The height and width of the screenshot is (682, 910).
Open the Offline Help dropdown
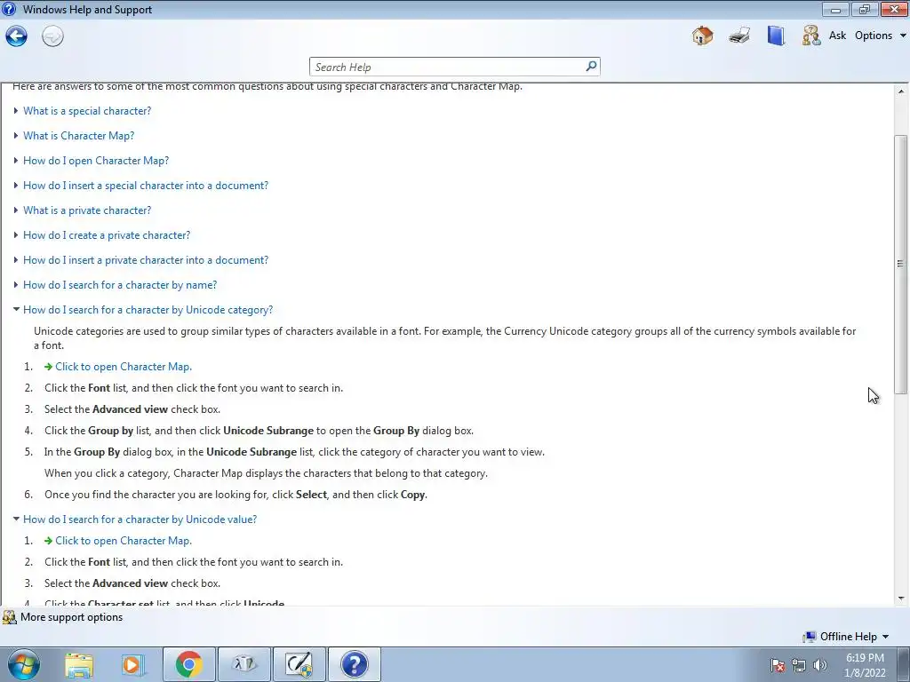point(885,637)
